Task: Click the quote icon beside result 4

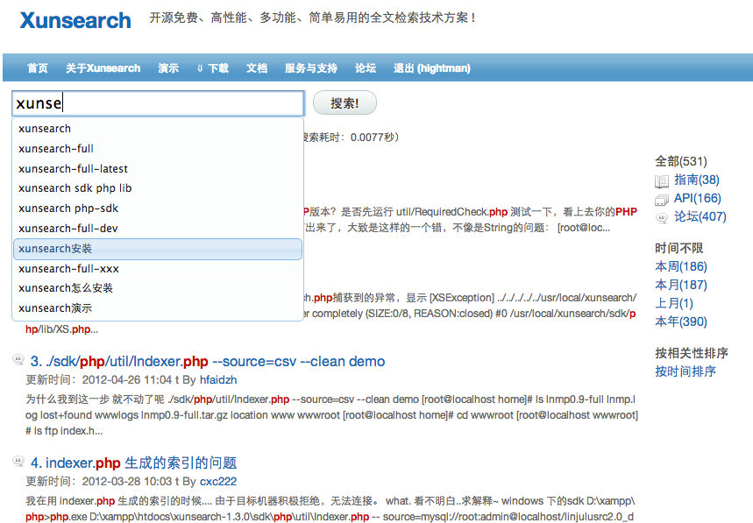Action: tap(18, 461)
